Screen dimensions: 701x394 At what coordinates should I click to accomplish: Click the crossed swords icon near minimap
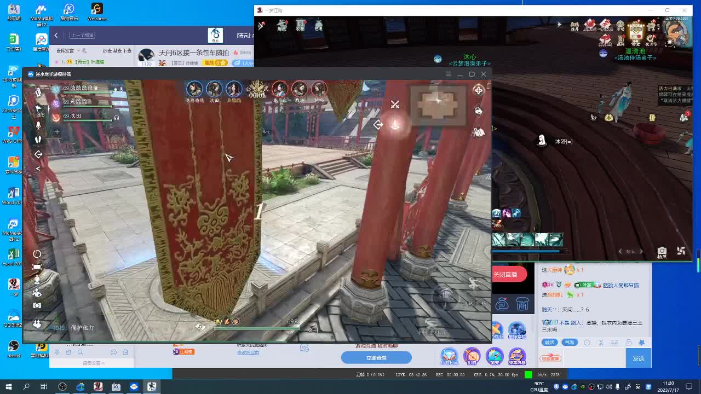pos(395,104)
